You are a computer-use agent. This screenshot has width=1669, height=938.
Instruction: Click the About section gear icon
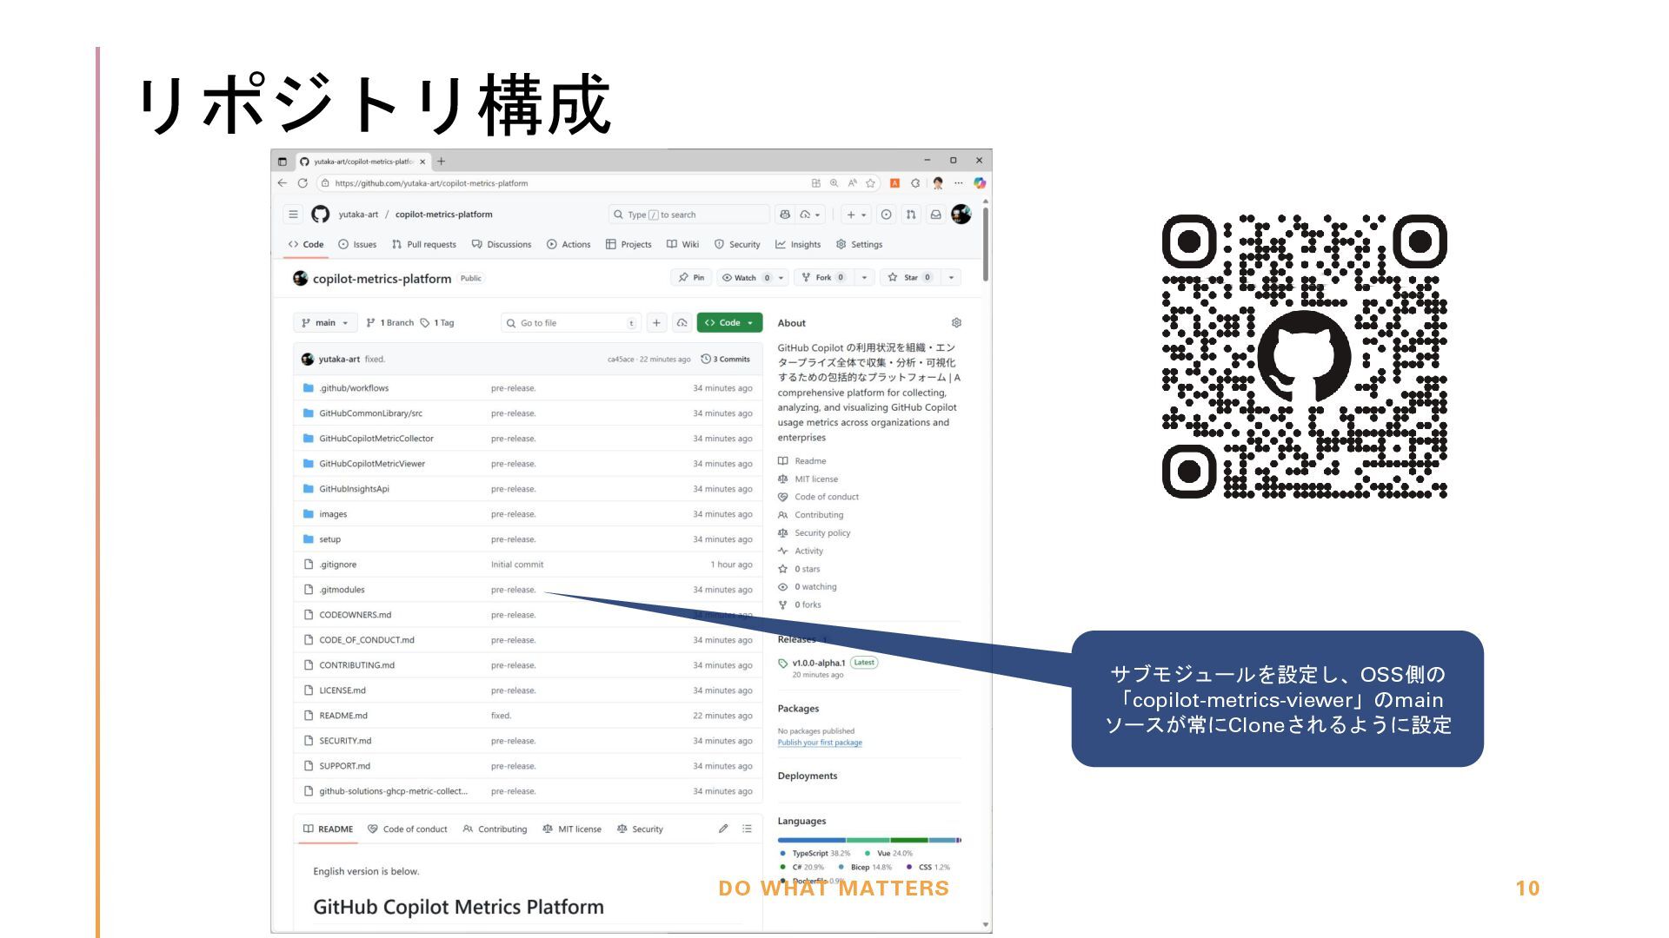(x=956, y=323)
